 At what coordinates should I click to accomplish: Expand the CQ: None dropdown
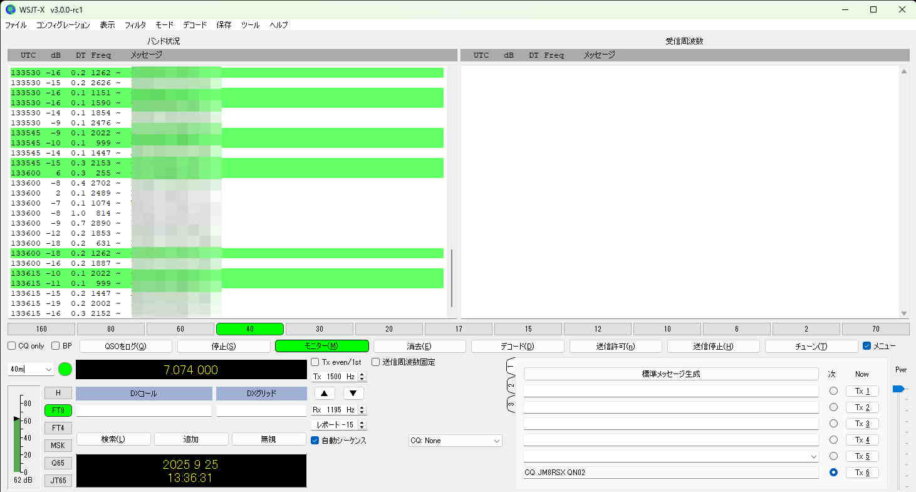point(455,441)
